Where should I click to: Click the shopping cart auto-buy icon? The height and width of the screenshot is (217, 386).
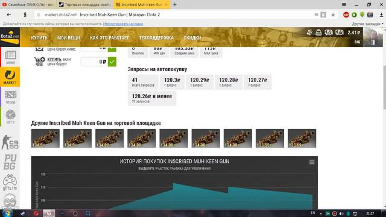point(39,61)
